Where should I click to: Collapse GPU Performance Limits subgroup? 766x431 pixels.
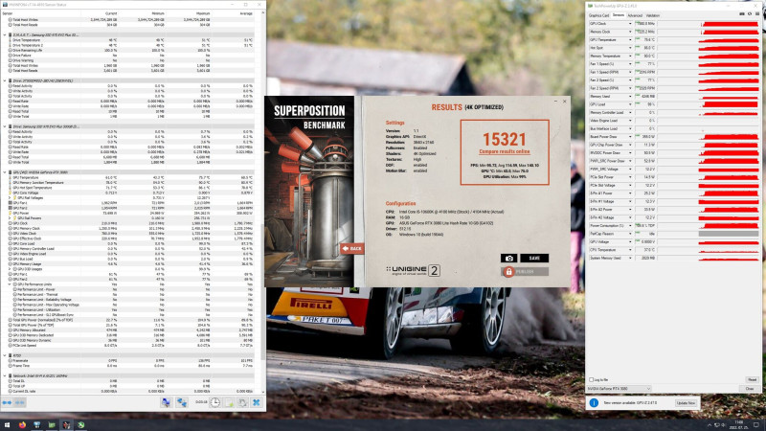click(x=10, y=284)
